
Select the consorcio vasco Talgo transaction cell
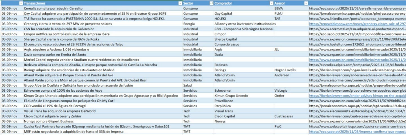tap(103, 44)
